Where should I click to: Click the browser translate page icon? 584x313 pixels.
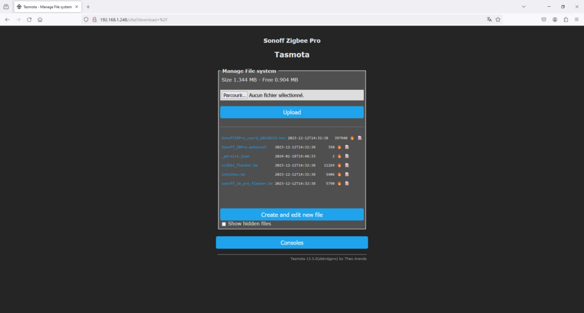tap(489, 19)
